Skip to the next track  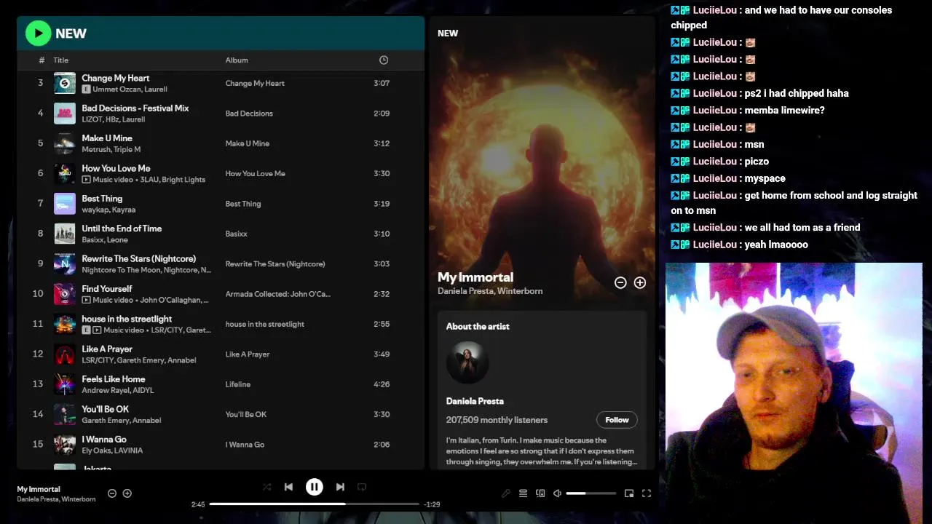(340, 487)
